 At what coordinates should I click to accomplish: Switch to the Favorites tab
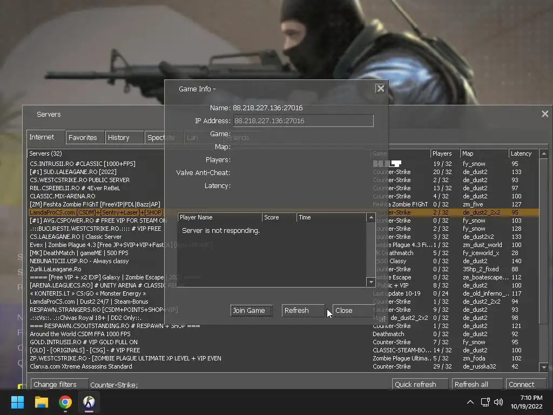(x=85, y=137)
